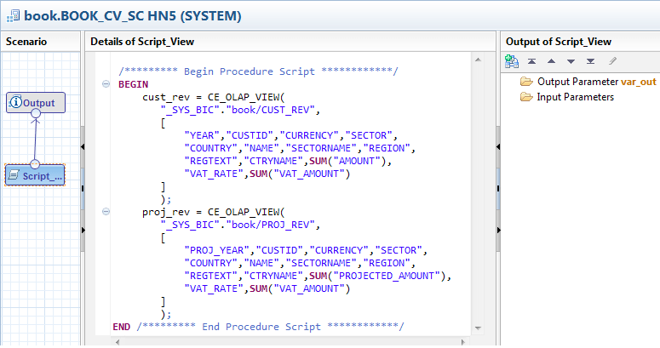Screen dimensions: 660x348
Task: Click the script editor's scroll up arrow
Action: coord(478,60)
